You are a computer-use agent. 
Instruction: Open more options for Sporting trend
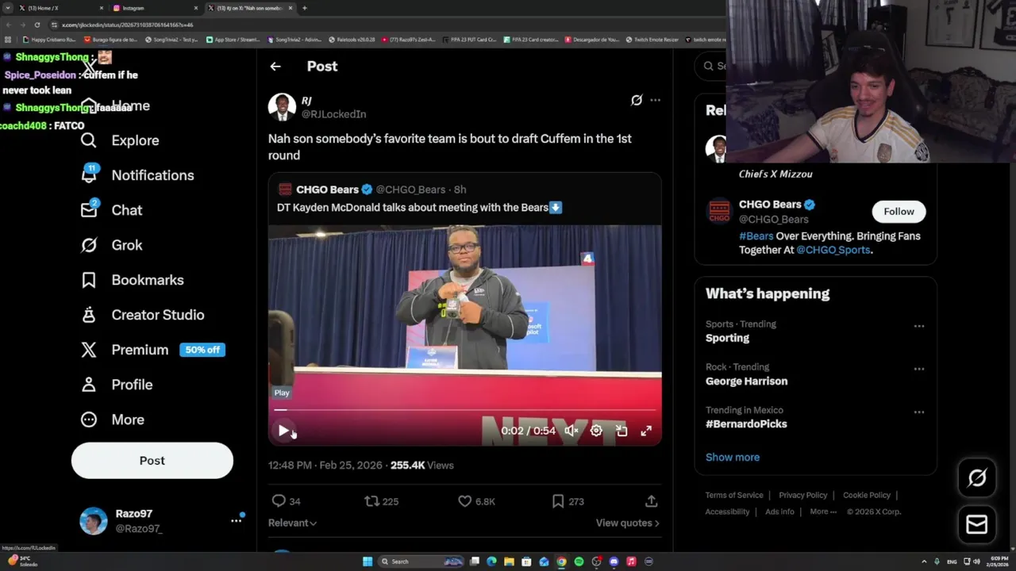pyautogui.click(x=918, y=326)
